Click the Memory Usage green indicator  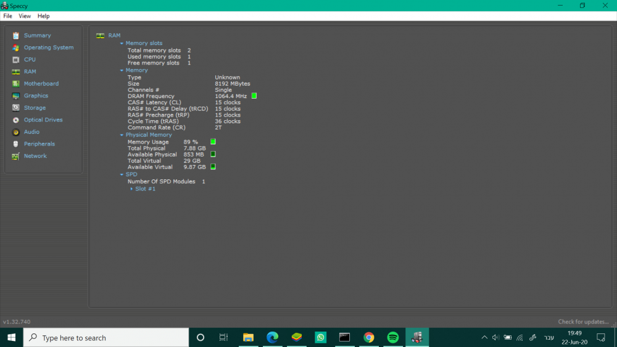click(213, 142)
